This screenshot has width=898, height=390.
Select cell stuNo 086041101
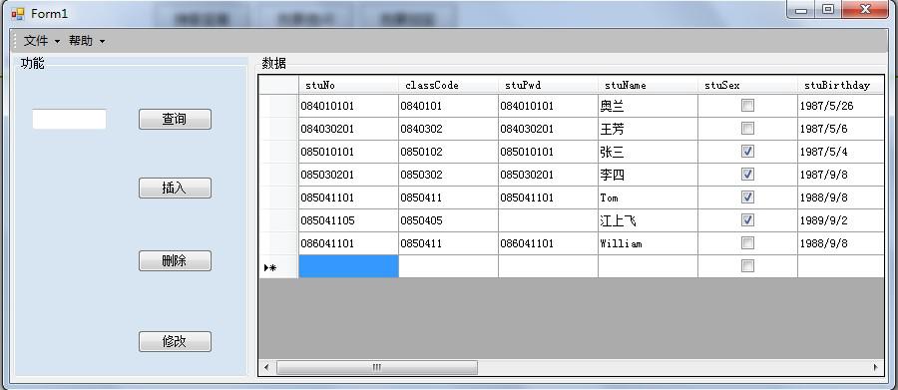tap(348, 243)
